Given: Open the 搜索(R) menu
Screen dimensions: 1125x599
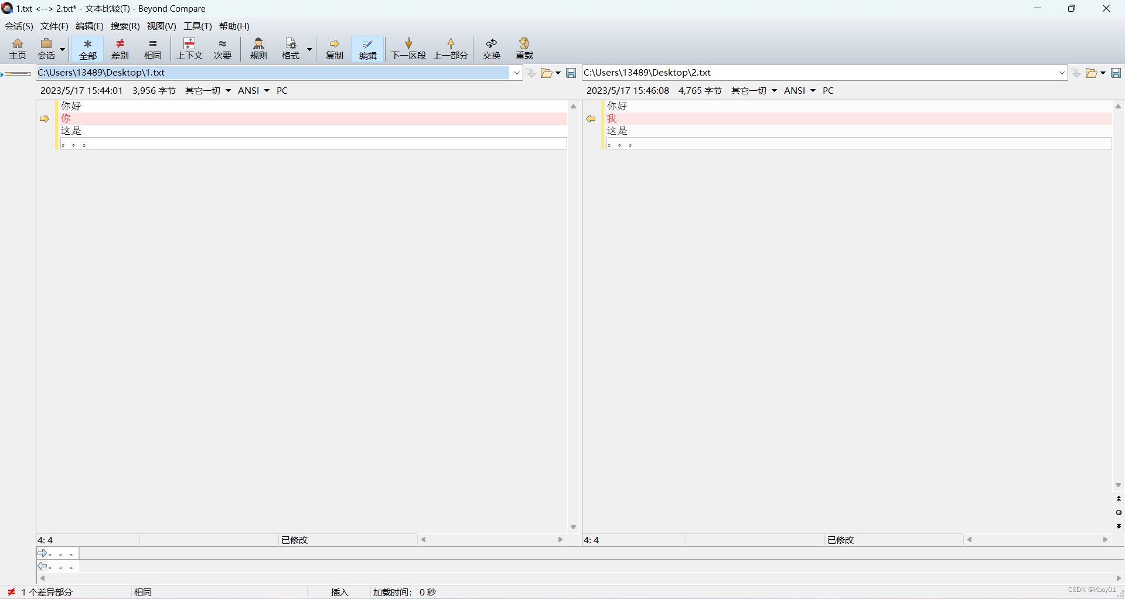Looking at the screenshot, I should click(125, 26).
